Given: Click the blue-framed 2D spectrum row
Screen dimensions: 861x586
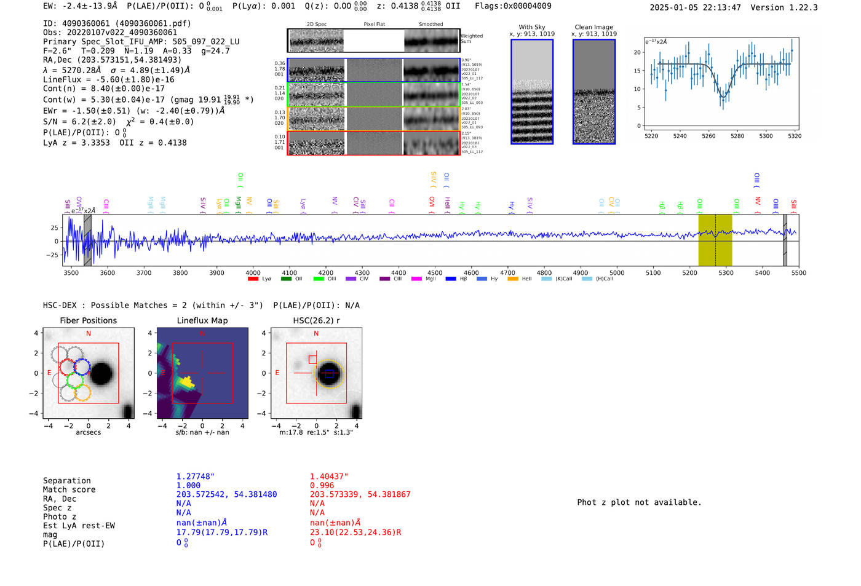Looking at the screenshot, I should click(x=374, y=70).
